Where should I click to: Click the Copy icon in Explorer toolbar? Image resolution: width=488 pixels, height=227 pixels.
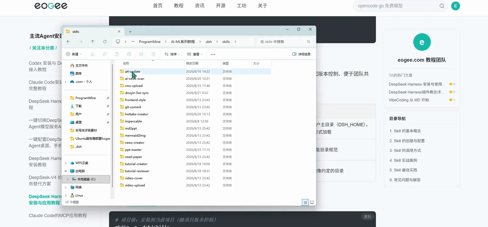(105, 54)
